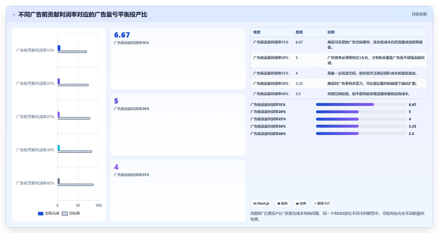Click the blue 15% actual bar in chart
439x233 pixels.
(x=59, y=48)
